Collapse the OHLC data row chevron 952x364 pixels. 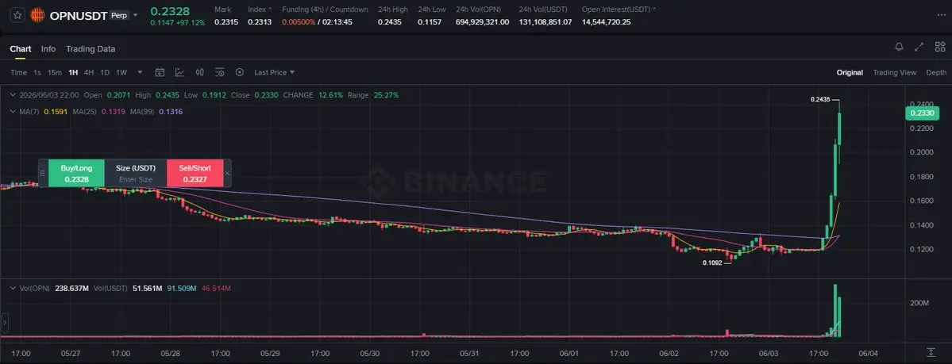14,95
